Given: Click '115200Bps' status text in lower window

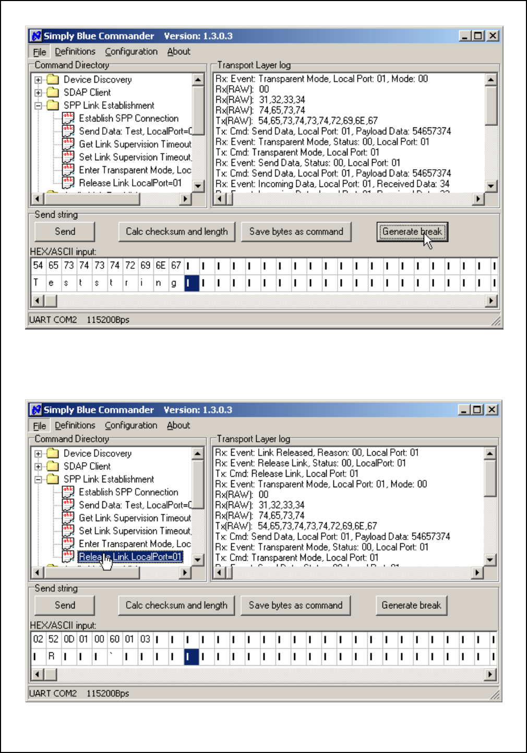Looking at the screenshot, I should (107, 693).
